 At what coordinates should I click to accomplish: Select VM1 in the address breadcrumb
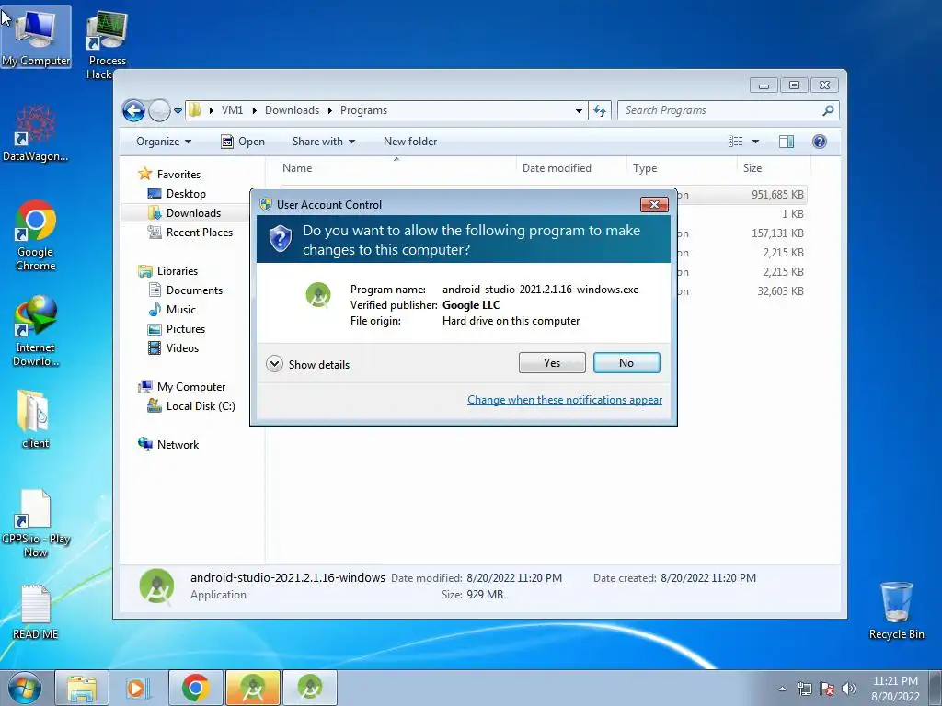tap(233, 110)
